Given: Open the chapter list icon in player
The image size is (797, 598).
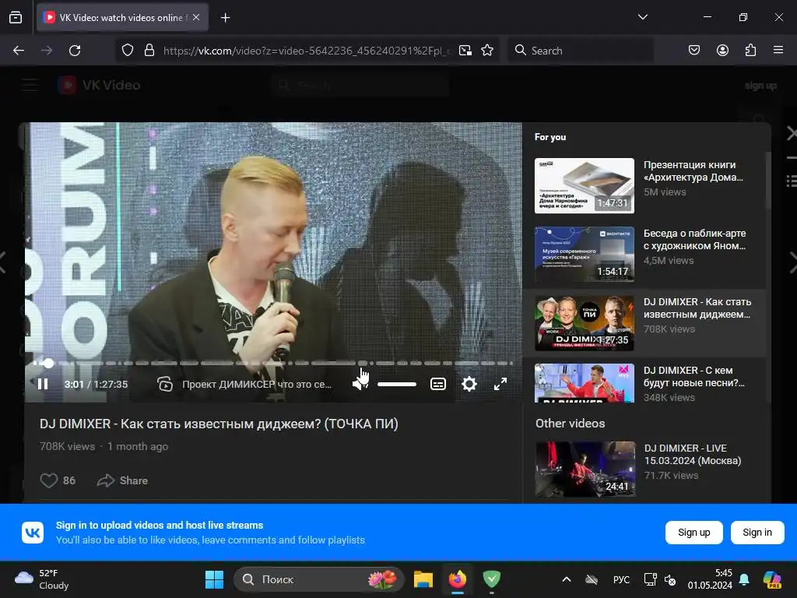Looking at the screenshot, I should coord(165,384).
